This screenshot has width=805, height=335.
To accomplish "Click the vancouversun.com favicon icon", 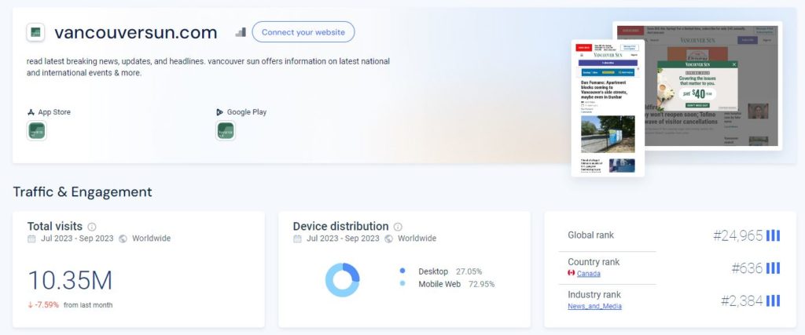I will tap(35, 32).
